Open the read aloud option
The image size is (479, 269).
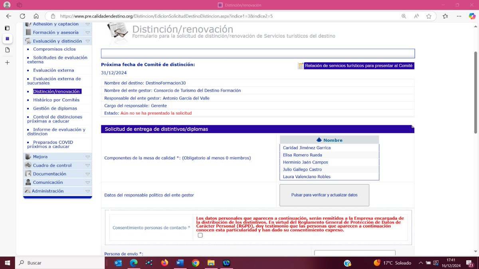click(416, 16)
